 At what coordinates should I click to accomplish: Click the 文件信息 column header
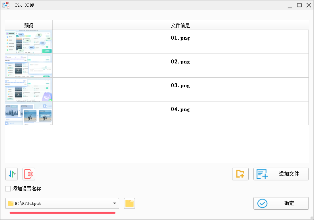pyautogui.click(x=180, y=25)
